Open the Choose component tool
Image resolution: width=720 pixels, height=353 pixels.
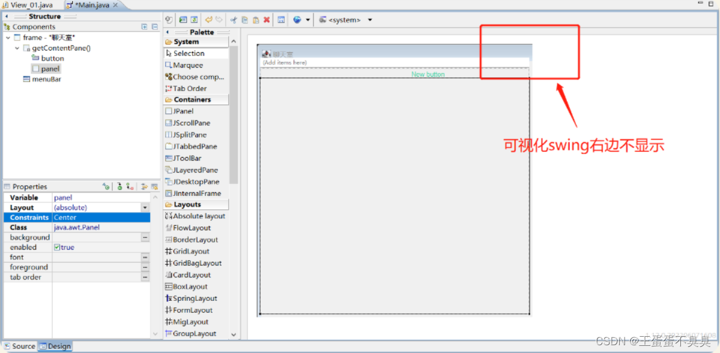(x=193, y=76)
